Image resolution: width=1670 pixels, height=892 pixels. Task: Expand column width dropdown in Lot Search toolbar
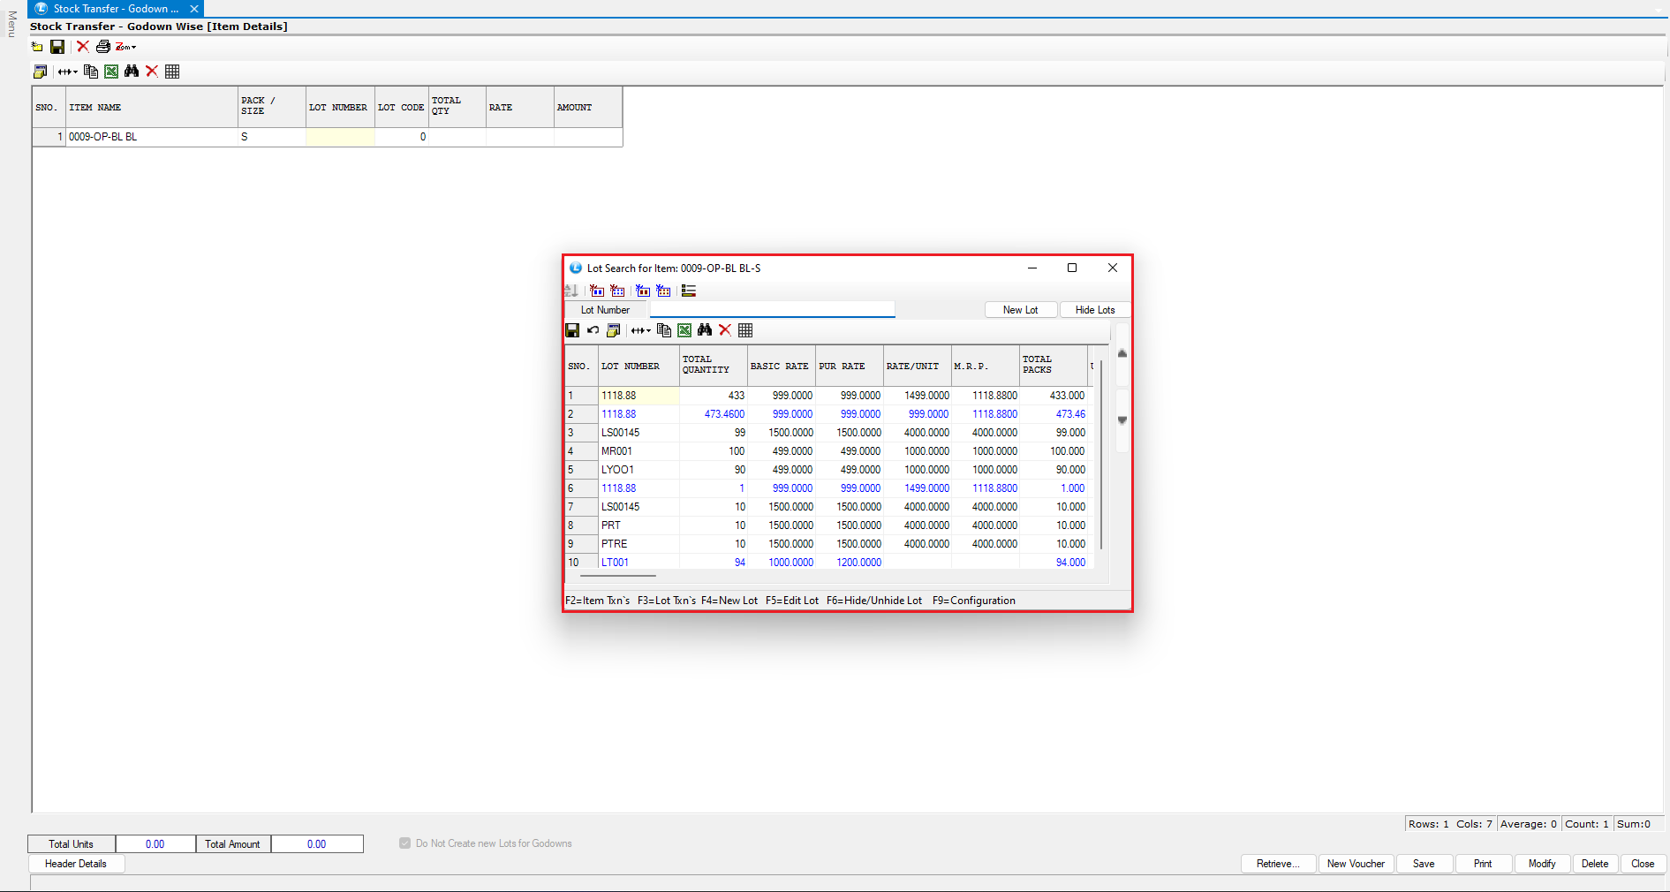click(x=641, y=330)
